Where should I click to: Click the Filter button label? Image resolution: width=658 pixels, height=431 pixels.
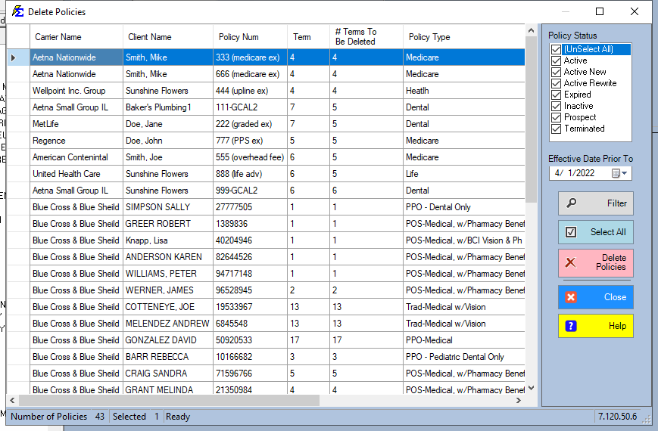[616, 203]
